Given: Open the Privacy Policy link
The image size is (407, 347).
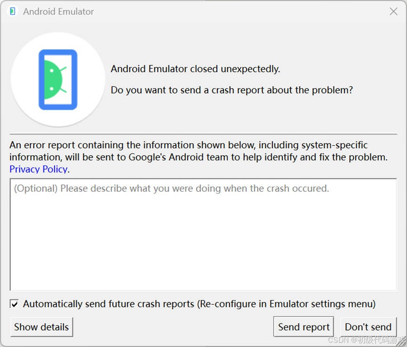Looking at the screenshot, I should tap(39, 169).
